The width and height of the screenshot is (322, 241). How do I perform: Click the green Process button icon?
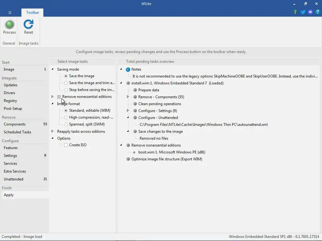click(x=9, y=24)
